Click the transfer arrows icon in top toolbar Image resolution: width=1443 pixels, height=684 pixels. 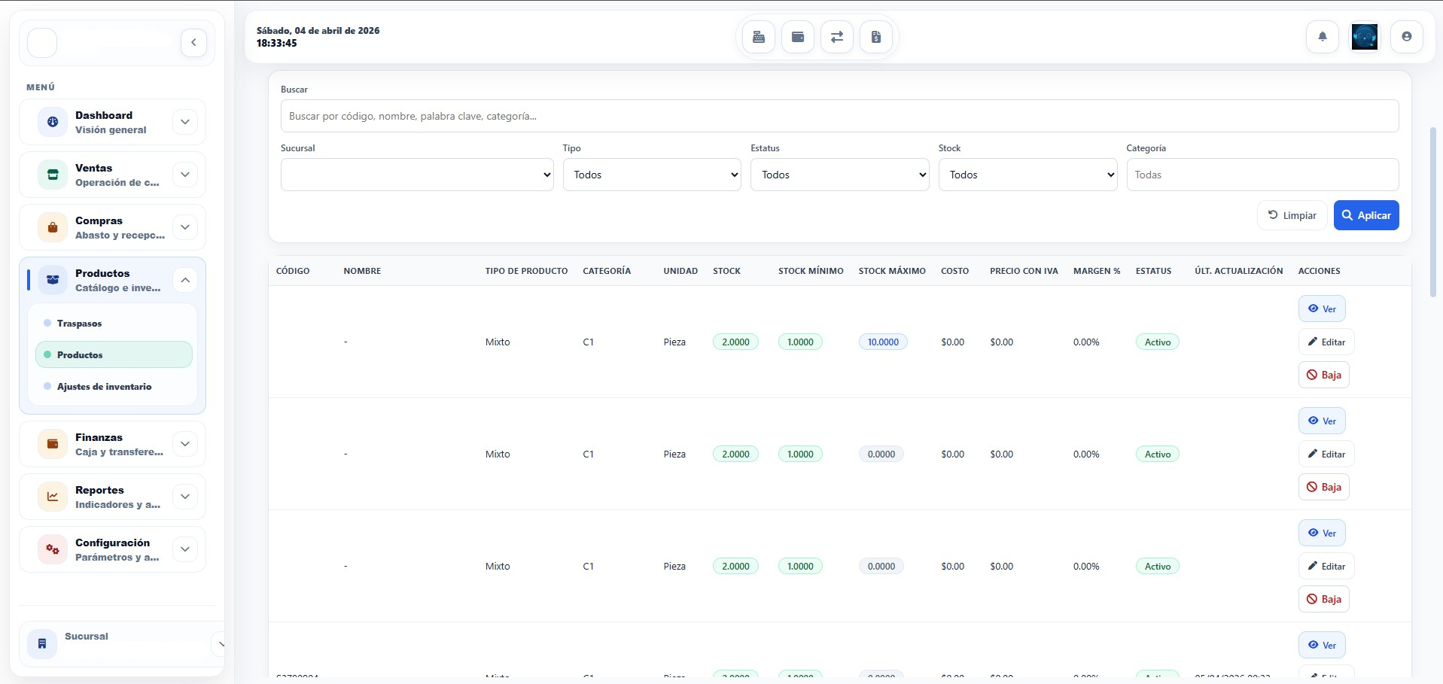837,37
